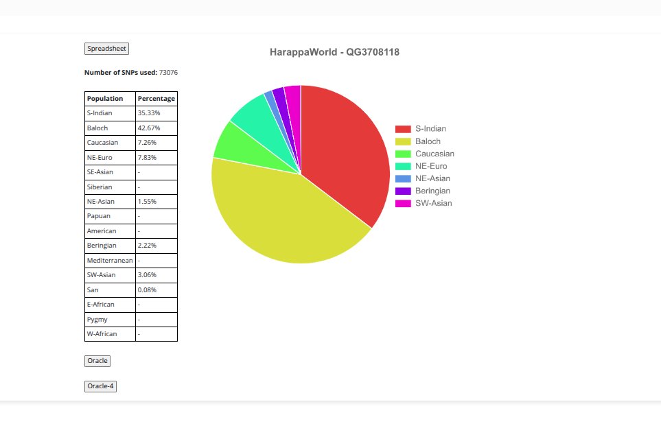Click the Mediterranean table cell
Screen dimensions: 661x426
(110, 261)
